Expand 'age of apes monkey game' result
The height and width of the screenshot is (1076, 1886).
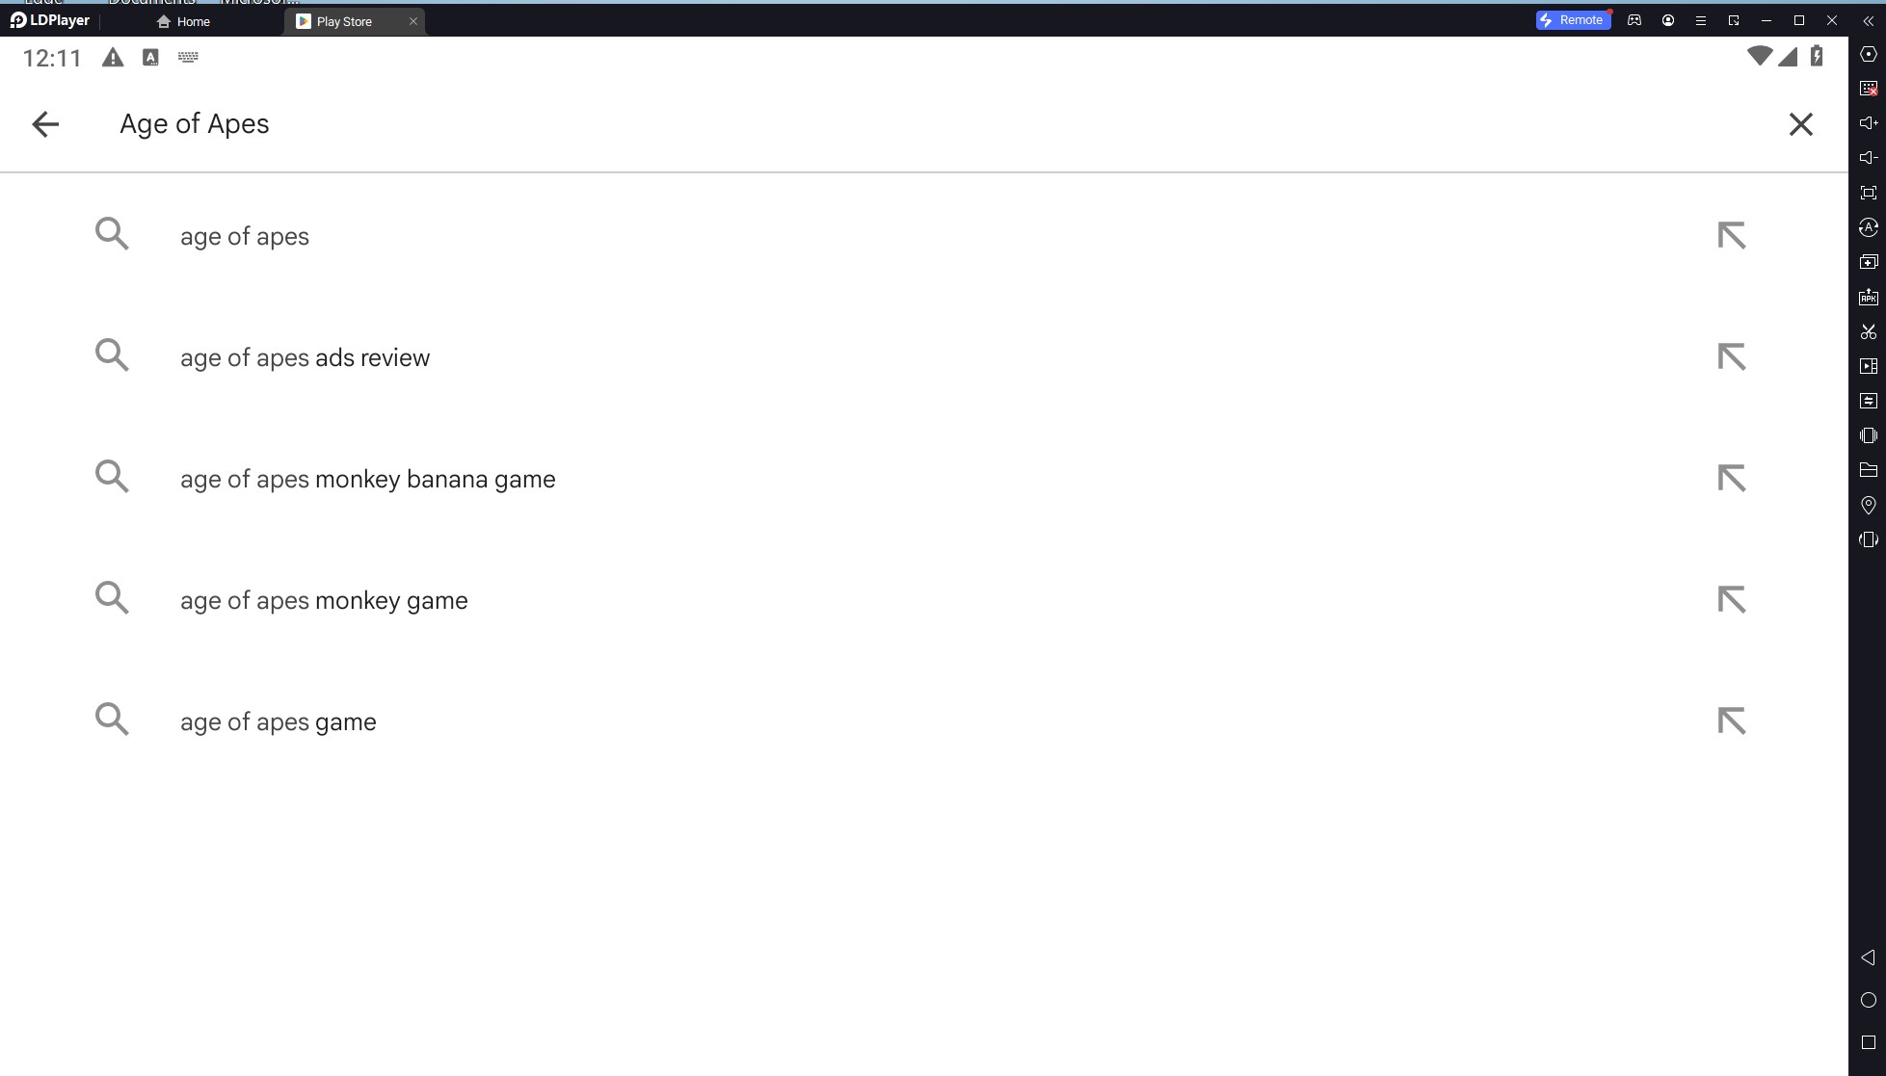(1732, 599)
